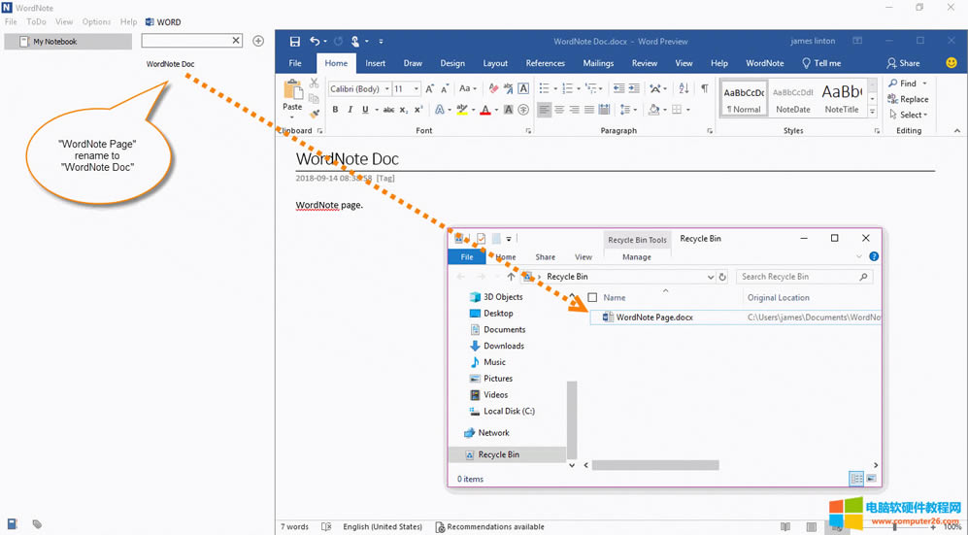Open the ToDo menu in WordNote
968x535 pixels.
click(36, 21)
